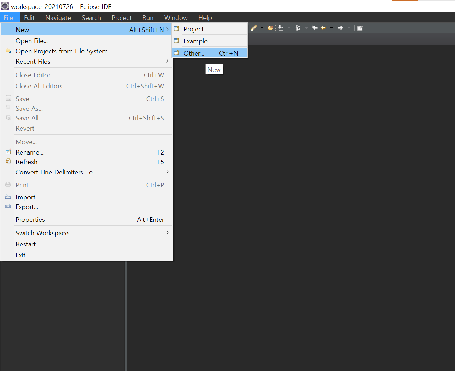Choose Open Projects from File System...

pos(87,51)
